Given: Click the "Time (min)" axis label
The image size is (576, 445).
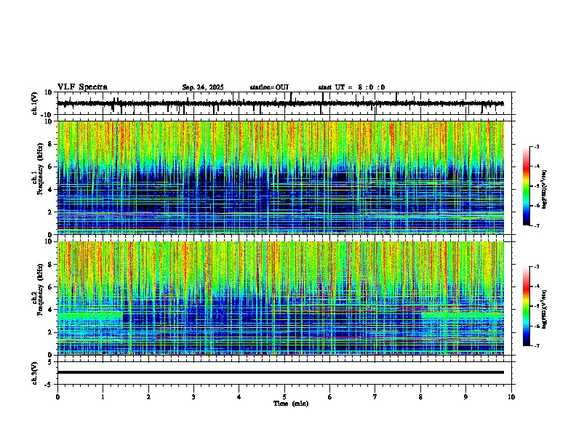Looking at the screenshot, I should 291,404.
